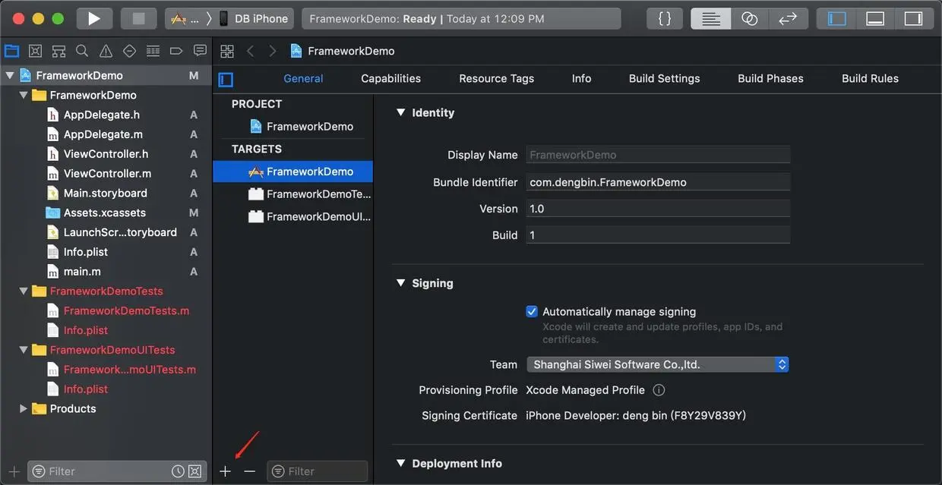942x485 pixels.
Task: Go back in editor history
Action: pos(250,51)
